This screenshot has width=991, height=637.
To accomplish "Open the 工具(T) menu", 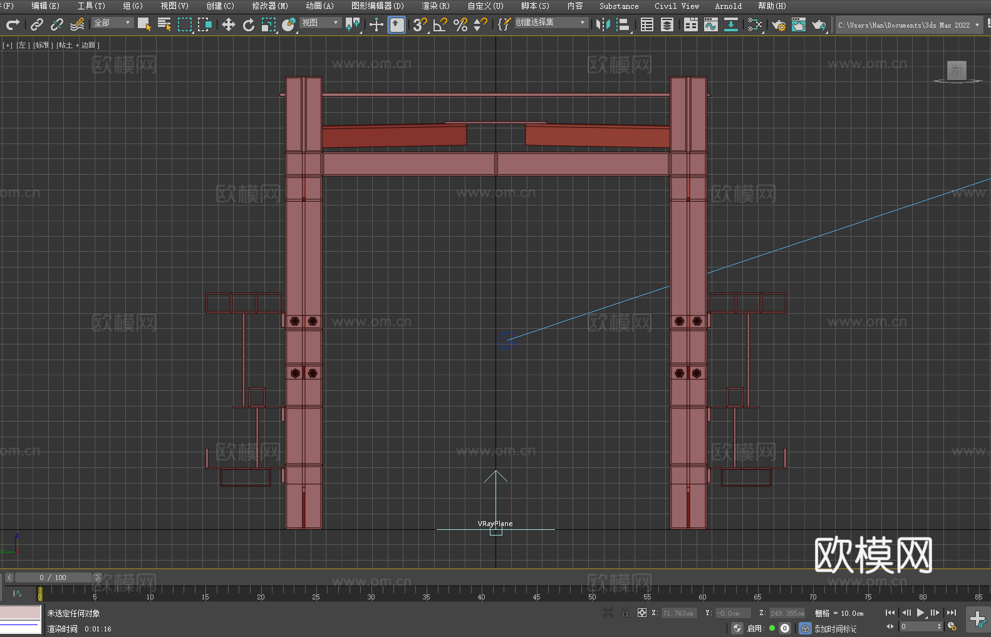I will [91, 6].
